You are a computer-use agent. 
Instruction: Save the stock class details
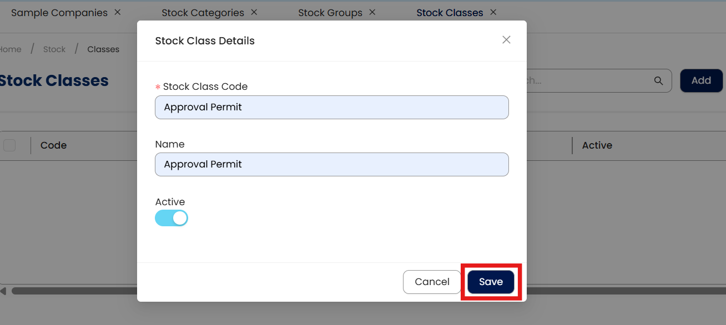(491, 282)
